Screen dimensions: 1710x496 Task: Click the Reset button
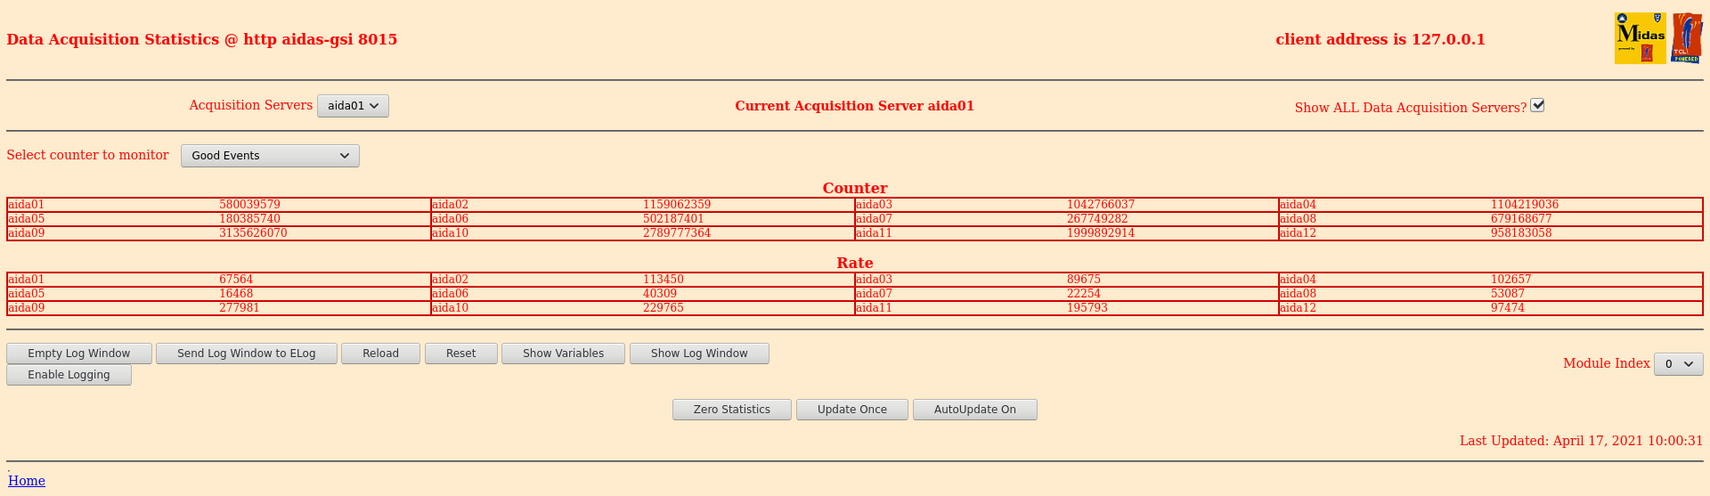point(460,354)
